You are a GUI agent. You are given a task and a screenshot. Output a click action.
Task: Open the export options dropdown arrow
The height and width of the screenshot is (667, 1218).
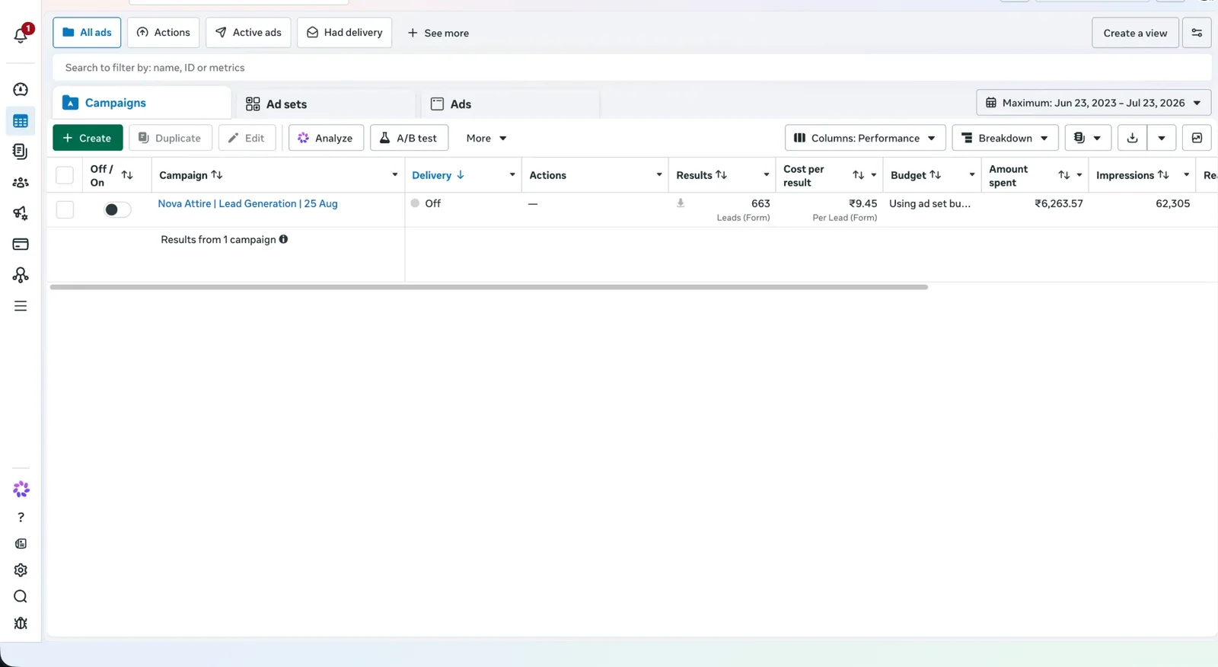pos(1162,138)
